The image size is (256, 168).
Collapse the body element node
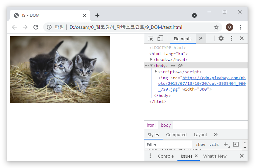click(x=151, y=66)
